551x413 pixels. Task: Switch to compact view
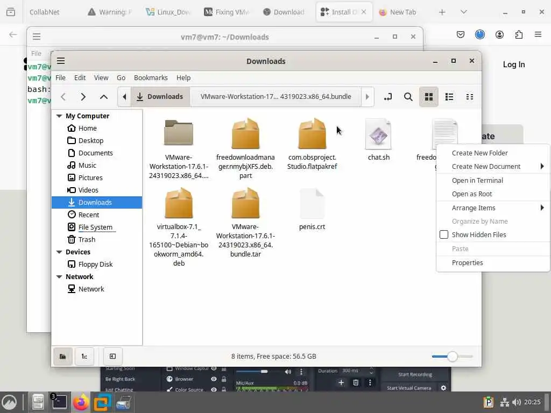click(469, 97)
